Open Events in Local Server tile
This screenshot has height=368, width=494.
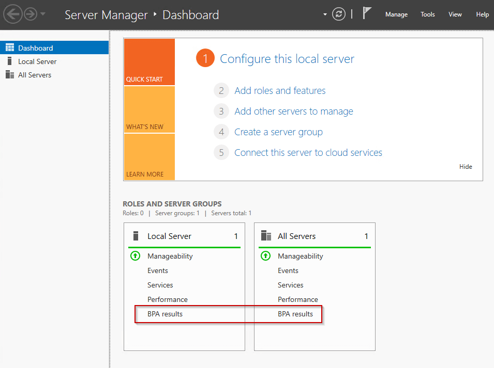[158, 270]
